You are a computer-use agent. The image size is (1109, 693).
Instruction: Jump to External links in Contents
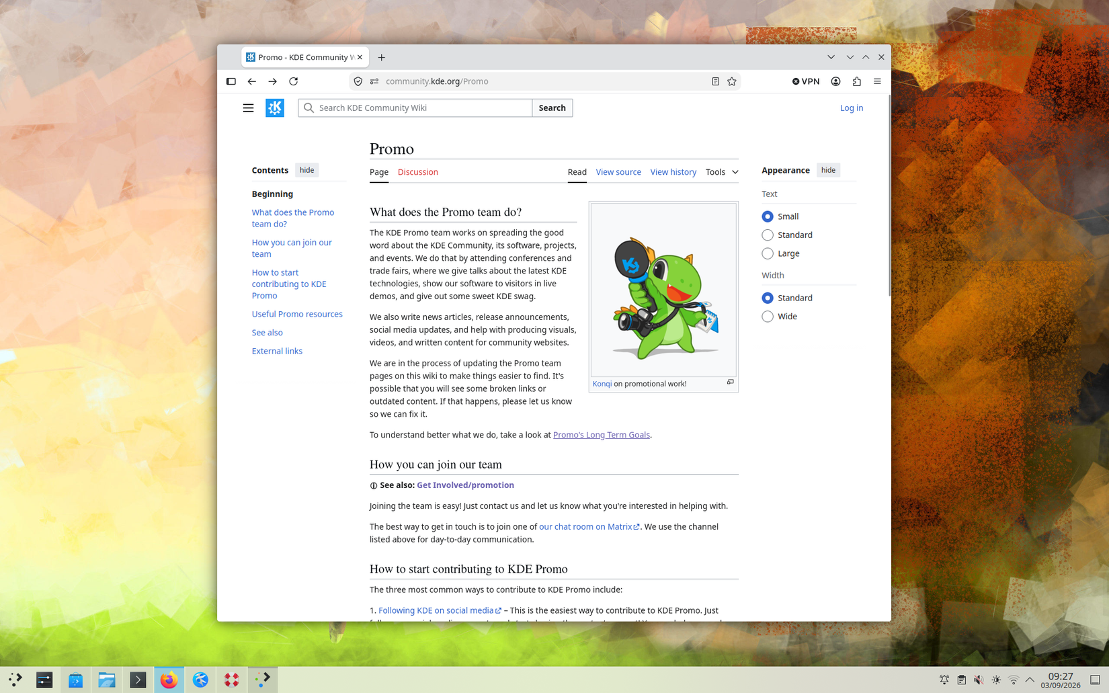point(277,351)
